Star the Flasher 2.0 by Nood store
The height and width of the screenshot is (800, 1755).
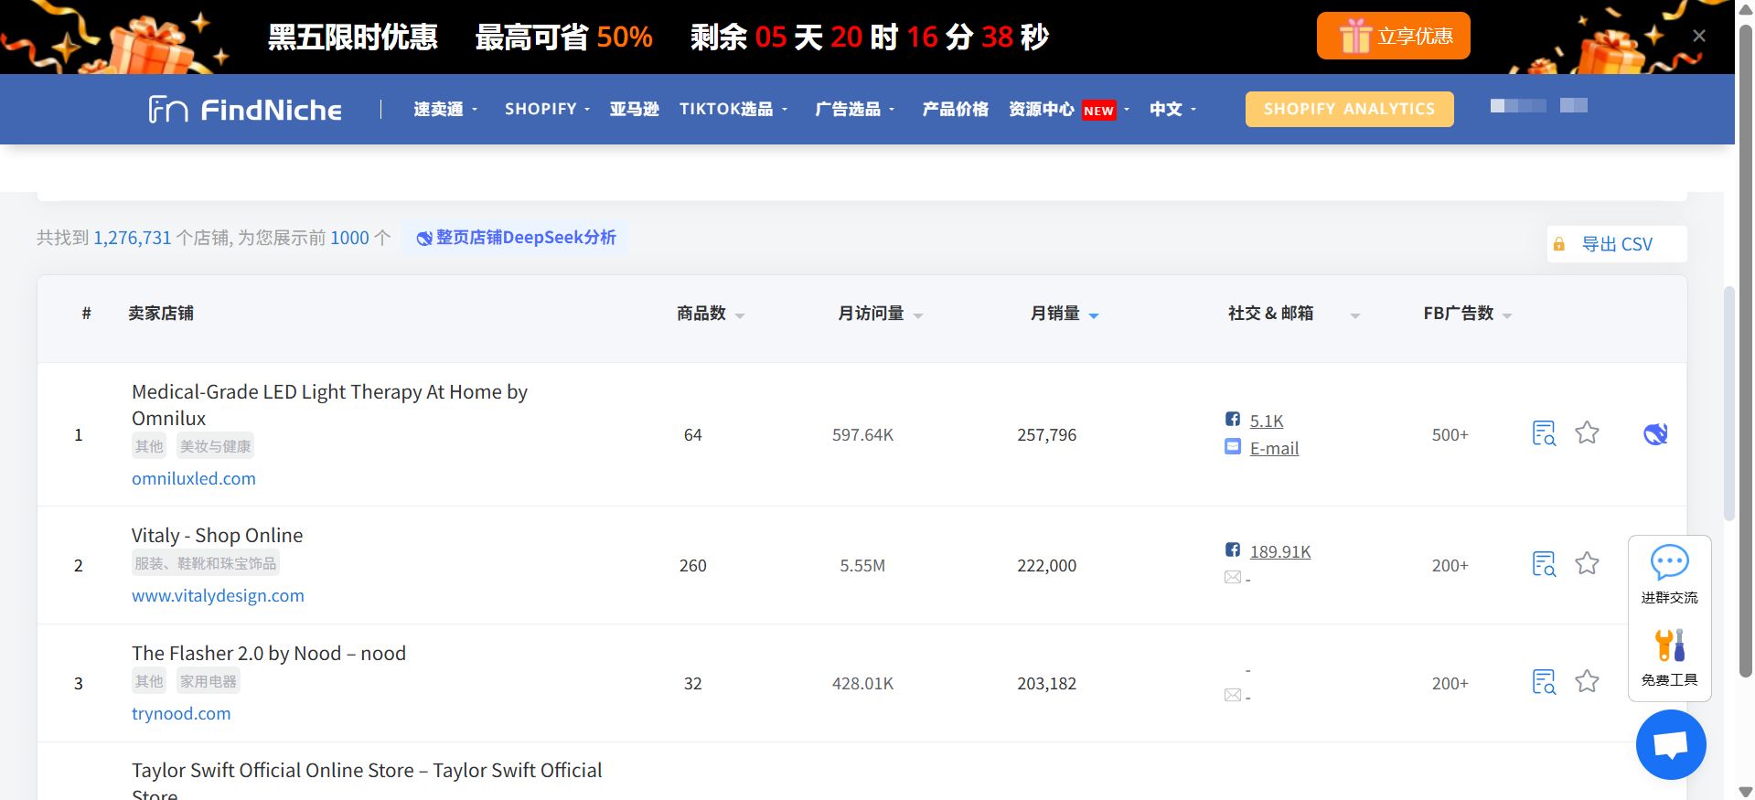click(1587, 681)
